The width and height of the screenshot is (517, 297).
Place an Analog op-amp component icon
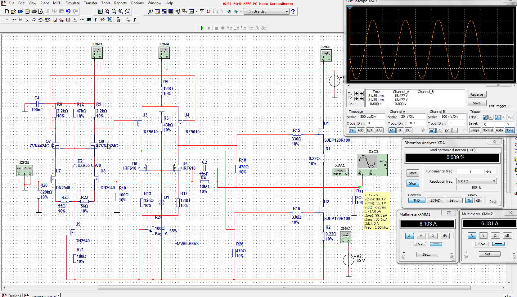[x=34, y=20]
